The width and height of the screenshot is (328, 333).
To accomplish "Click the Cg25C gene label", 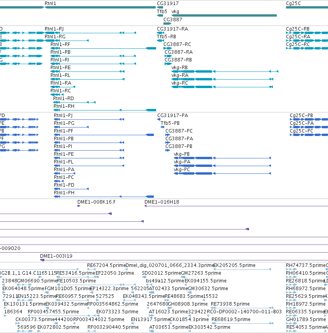I will click(293, 3).
